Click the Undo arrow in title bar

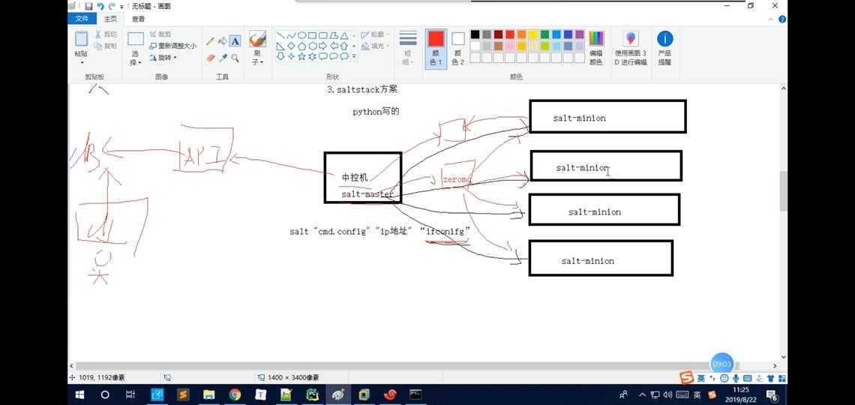coord(100,6)
